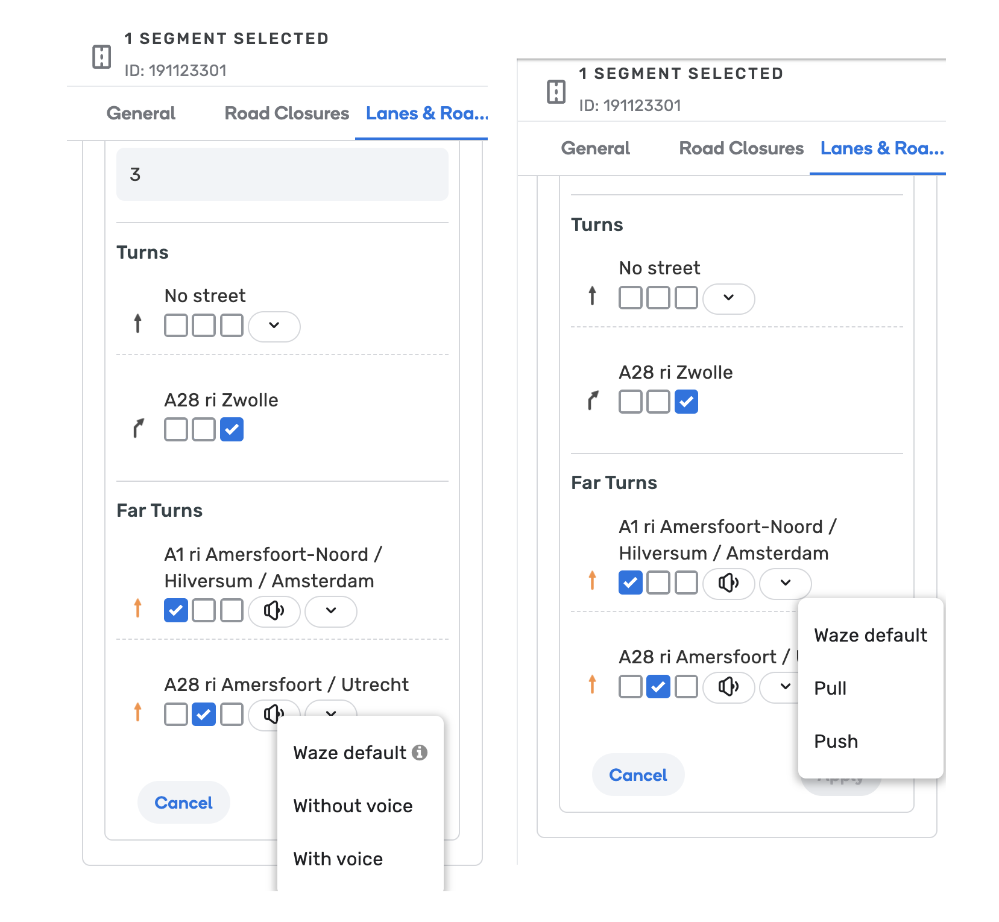Click the speaker icon for A1 Amersfoort-Noord in right panel
This screenshot has height=922, width=999.
pos(728,583)
